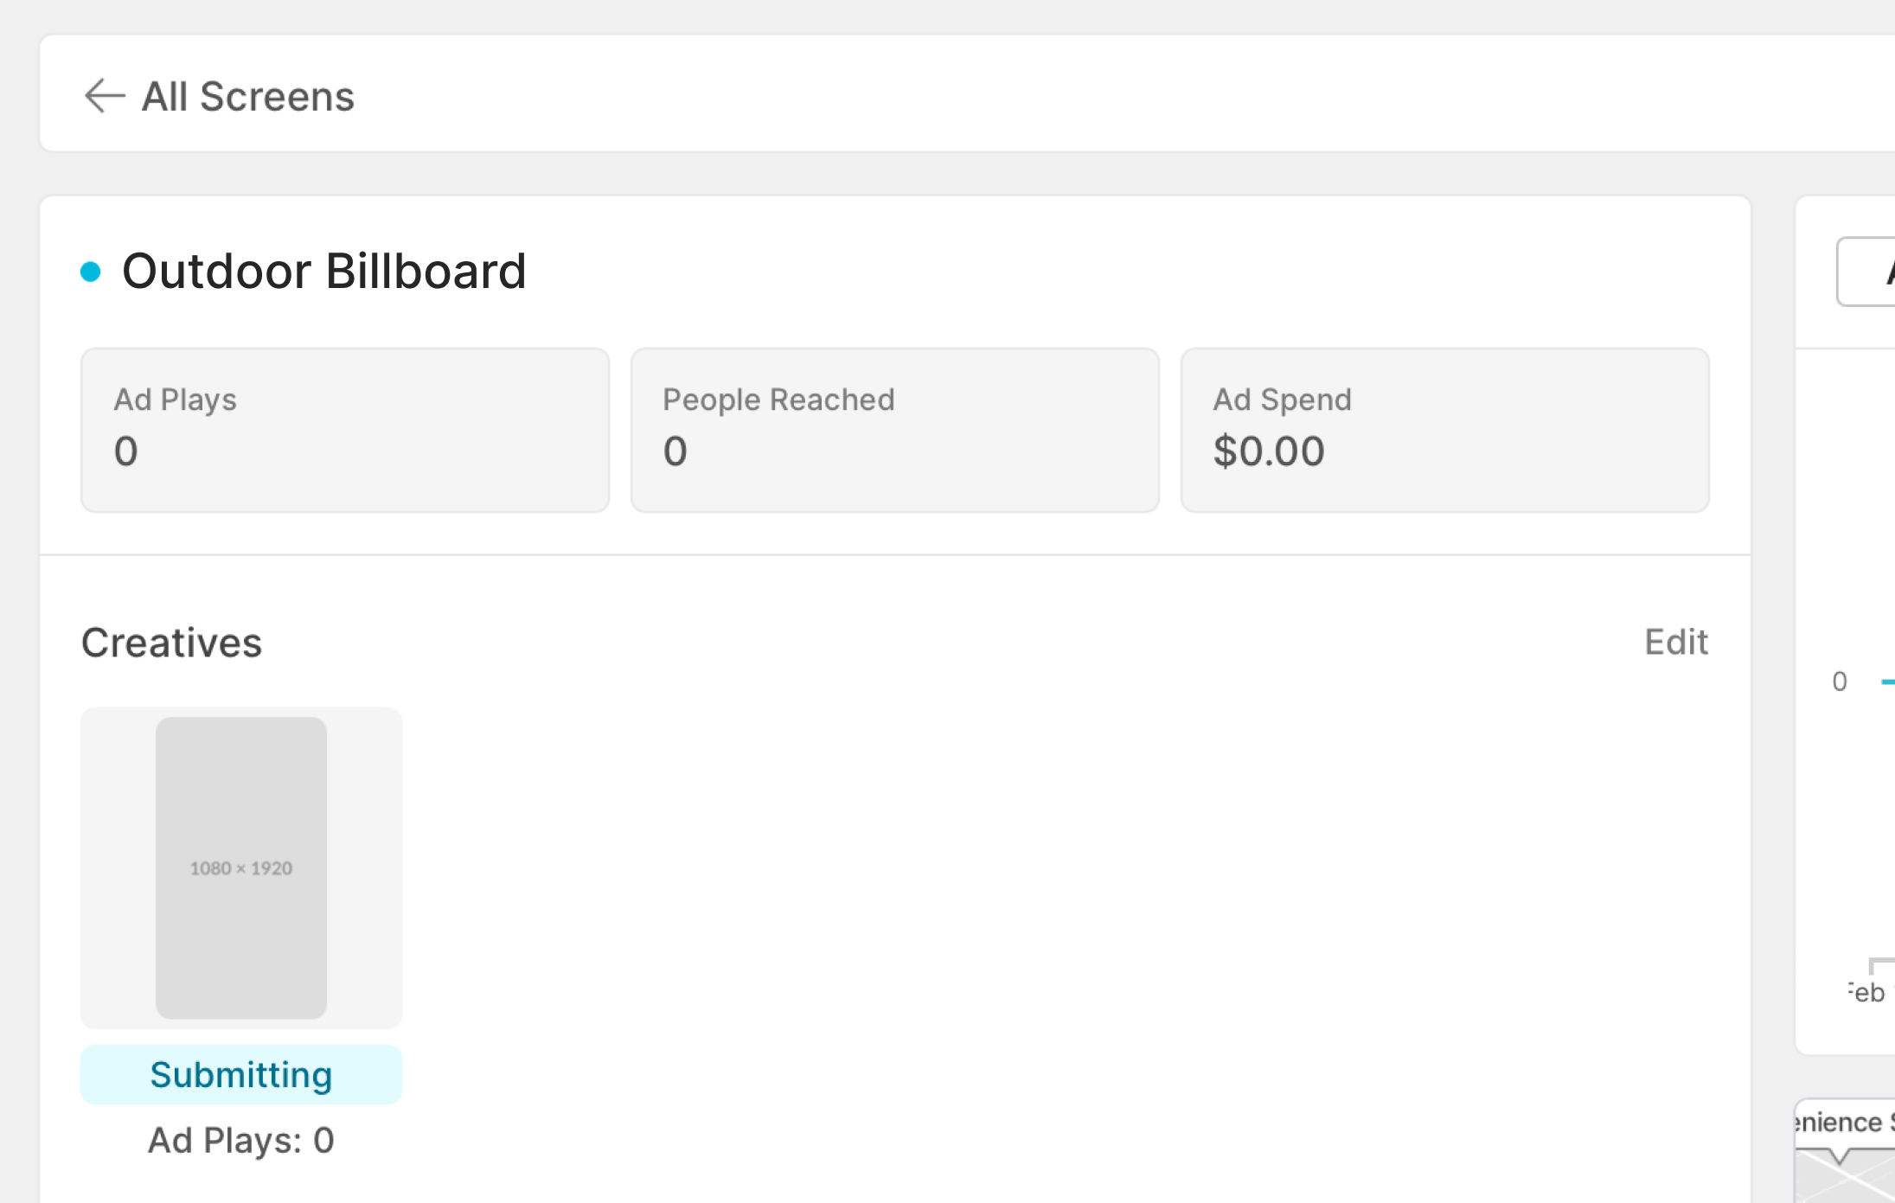The width and height of the screenshot is (1895, 1203).
Task: Click the chart's blue data line marker
Action: [1887, 682]
